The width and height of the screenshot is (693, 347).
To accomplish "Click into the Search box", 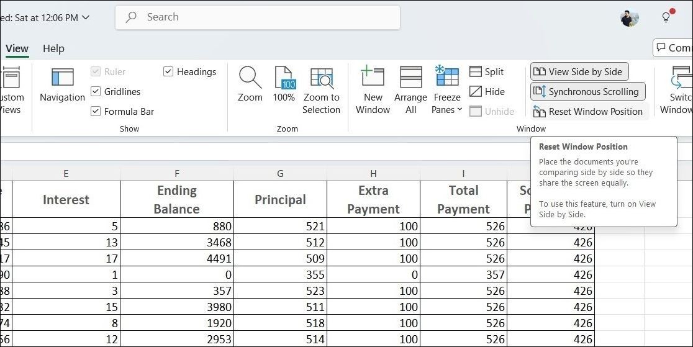I will [258, 17].
